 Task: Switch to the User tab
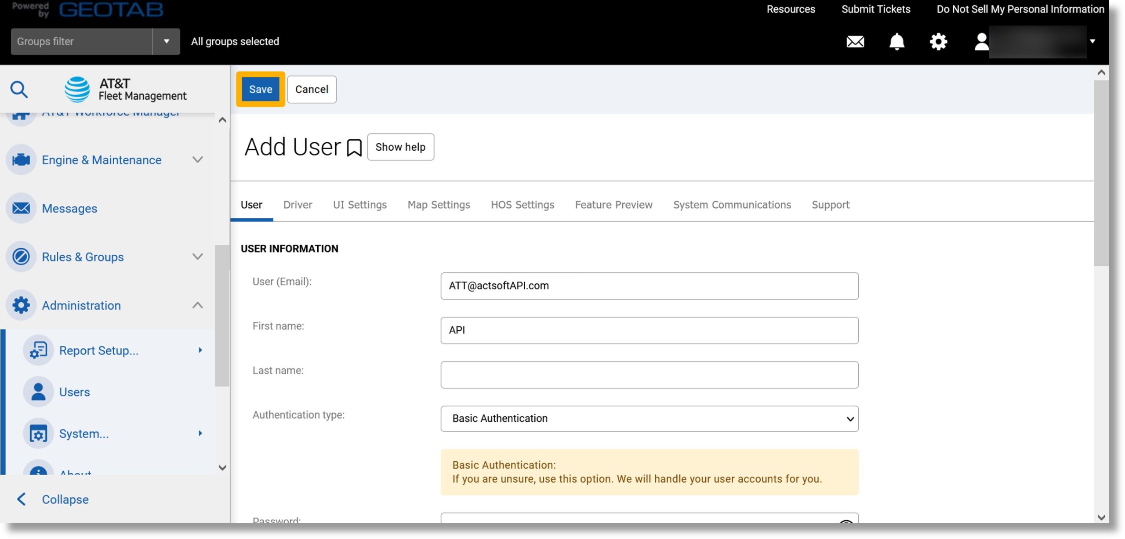coord(251,205)
